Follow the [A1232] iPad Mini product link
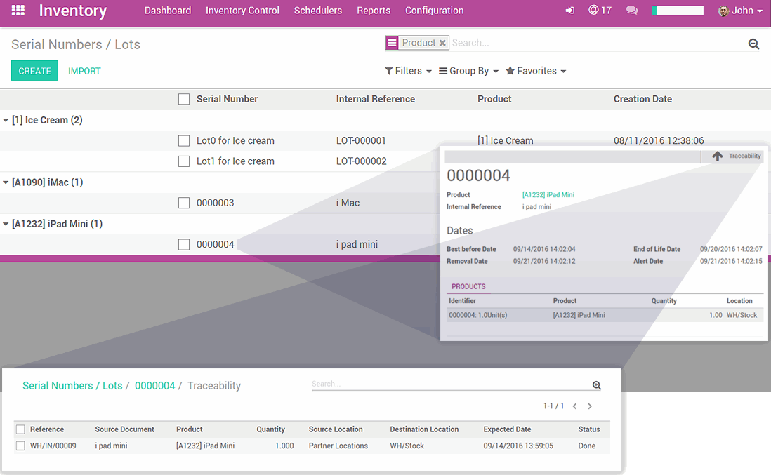 [x=548, y=195]
